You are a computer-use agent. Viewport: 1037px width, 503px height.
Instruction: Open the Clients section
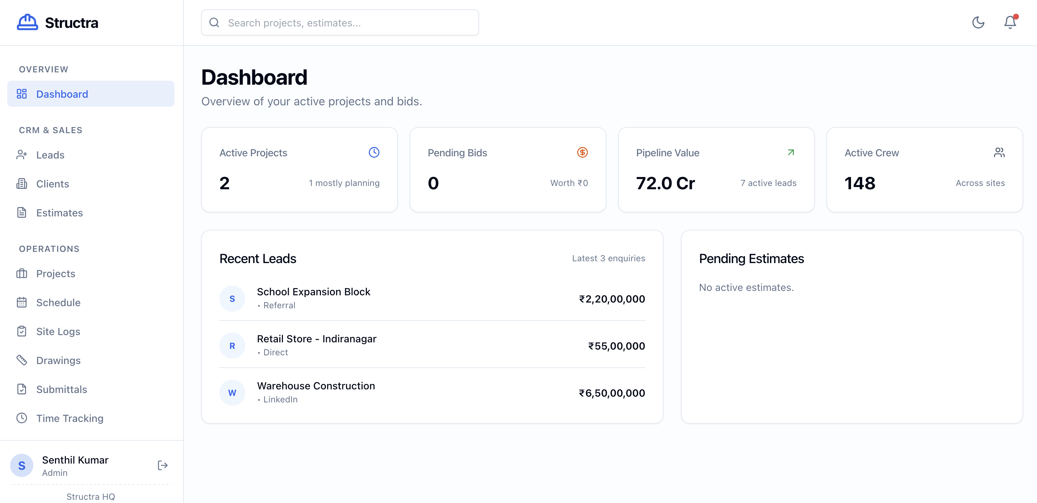tap(53, 183)
